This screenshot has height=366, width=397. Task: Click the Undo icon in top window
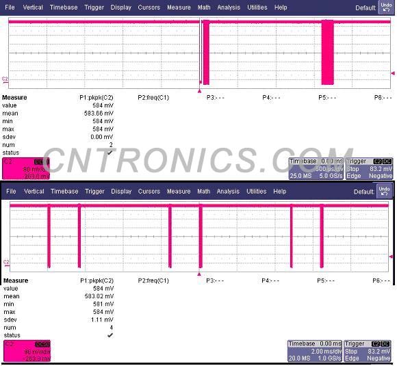point(386,7)
